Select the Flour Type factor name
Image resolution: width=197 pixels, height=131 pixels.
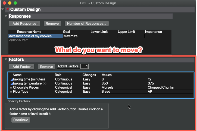point(21,91)
